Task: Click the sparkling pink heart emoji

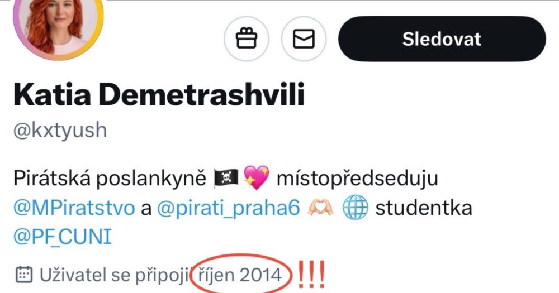Action: 257,177
